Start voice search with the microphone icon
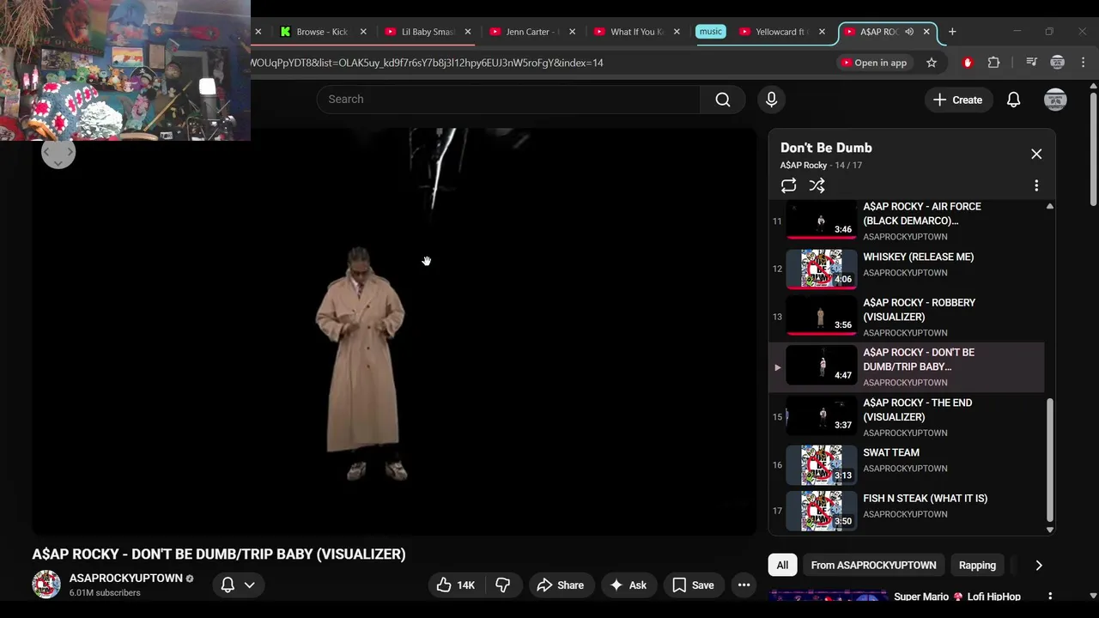 tap(771, 100)
